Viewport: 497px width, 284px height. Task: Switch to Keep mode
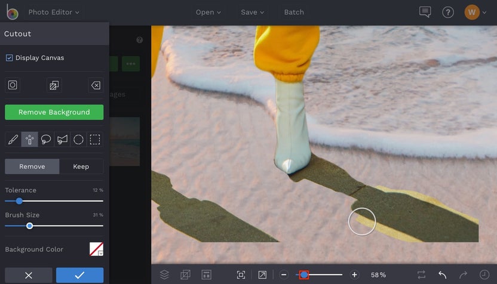(x=81, y=166)
